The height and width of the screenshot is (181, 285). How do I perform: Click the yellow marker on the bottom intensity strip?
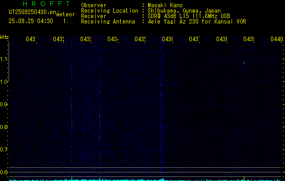pyautogui.click(x=244, y=178)
